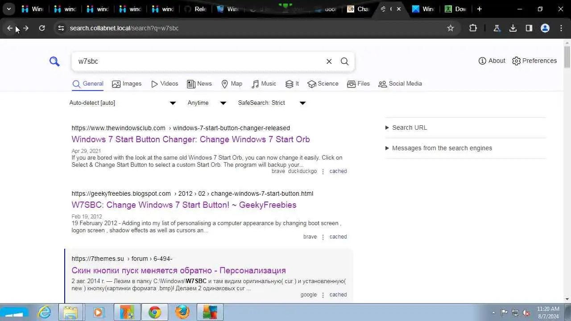571x321 pixels.
Task: Switch to Social Media search category
Action: coord(400,84)
